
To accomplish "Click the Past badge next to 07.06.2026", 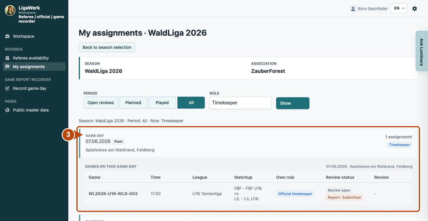I will point(118,142).
